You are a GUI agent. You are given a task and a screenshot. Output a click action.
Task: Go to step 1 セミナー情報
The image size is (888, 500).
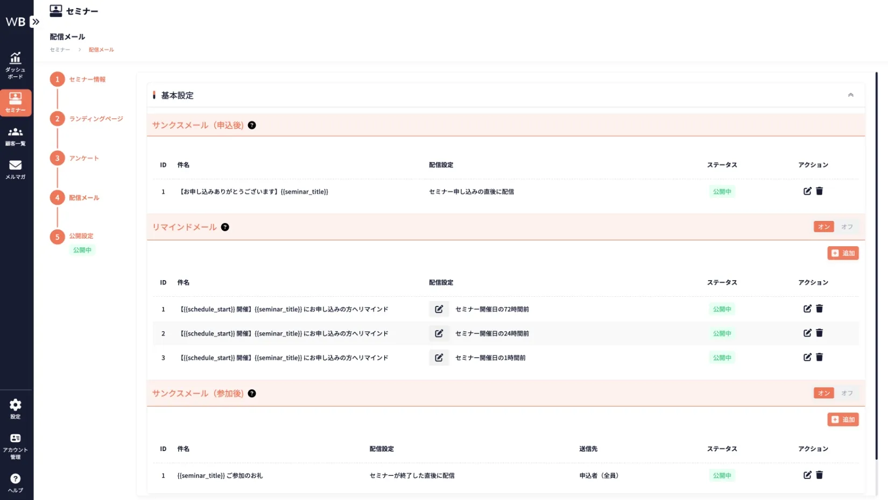[78, 79]
